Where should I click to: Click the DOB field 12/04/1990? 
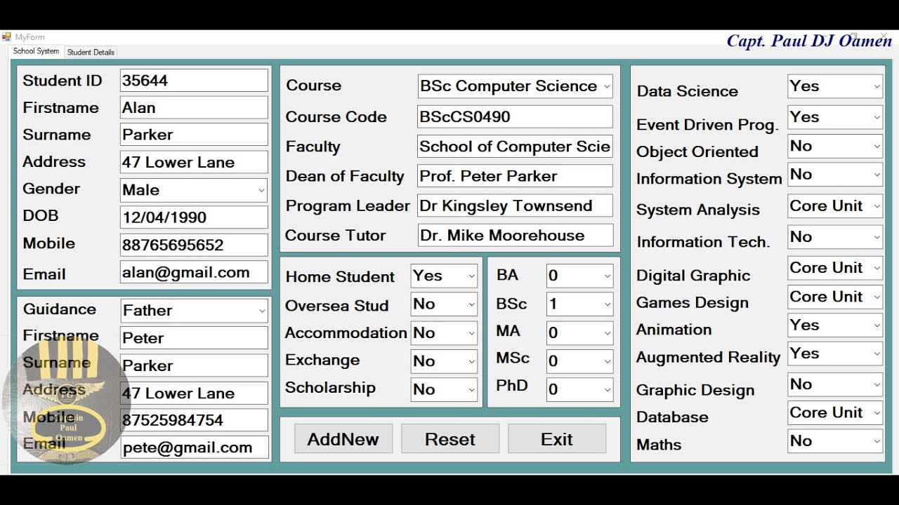(x=194, y=217)
